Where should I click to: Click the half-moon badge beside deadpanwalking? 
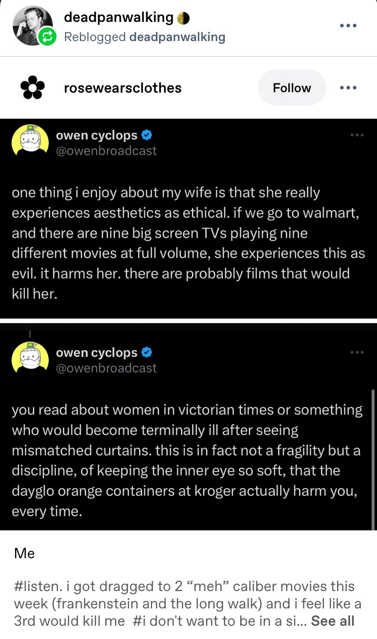(183, 18)
